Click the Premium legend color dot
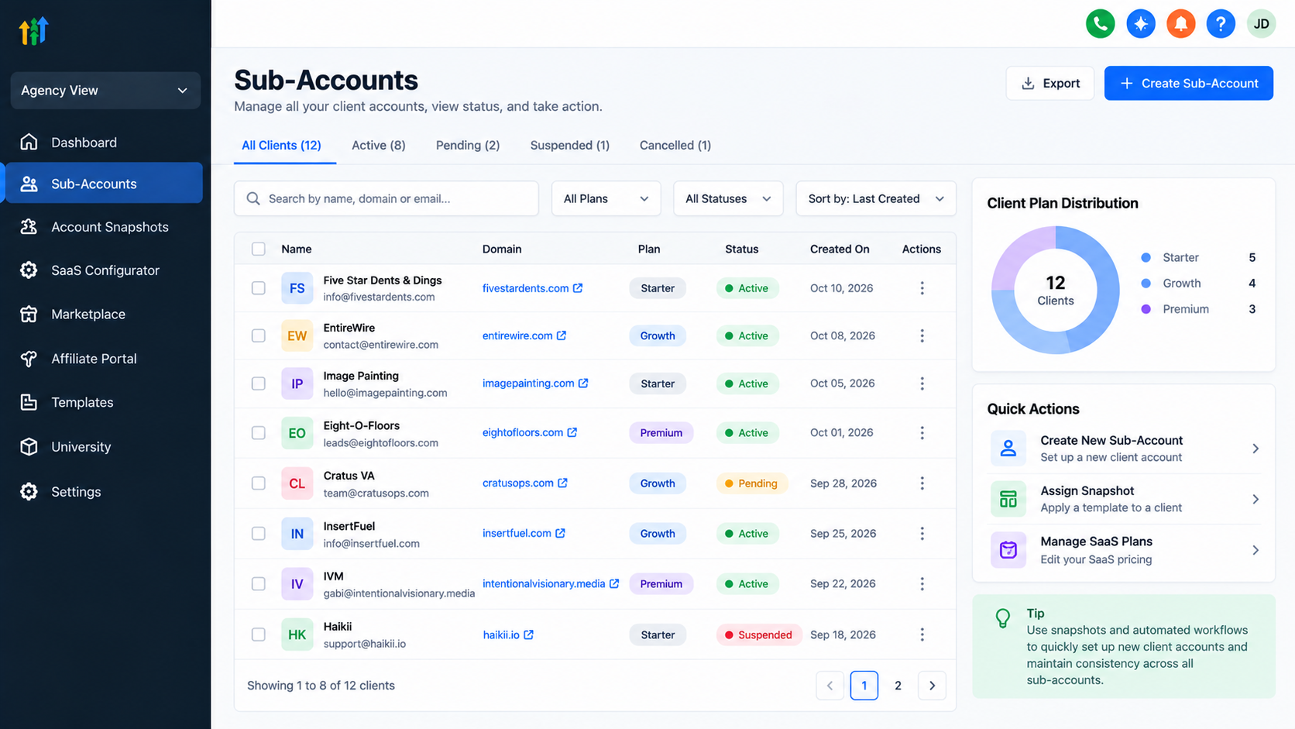Viewport: 1295px width, 729px height. pos(1146,309)
